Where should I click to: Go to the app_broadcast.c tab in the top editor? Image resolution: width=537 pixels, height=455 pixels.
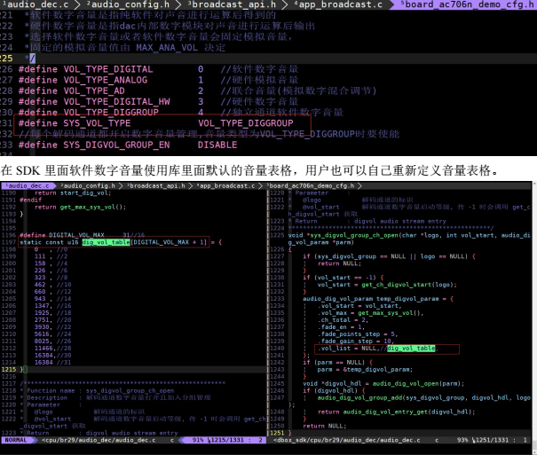[338, 4]
